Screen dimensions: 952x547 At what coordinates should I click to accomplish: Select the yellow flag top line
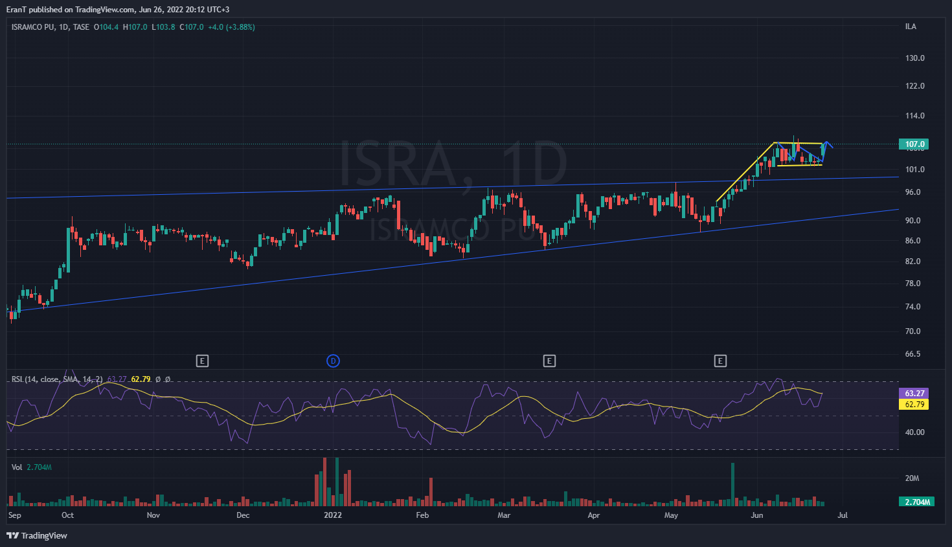[x=798, y=143]
